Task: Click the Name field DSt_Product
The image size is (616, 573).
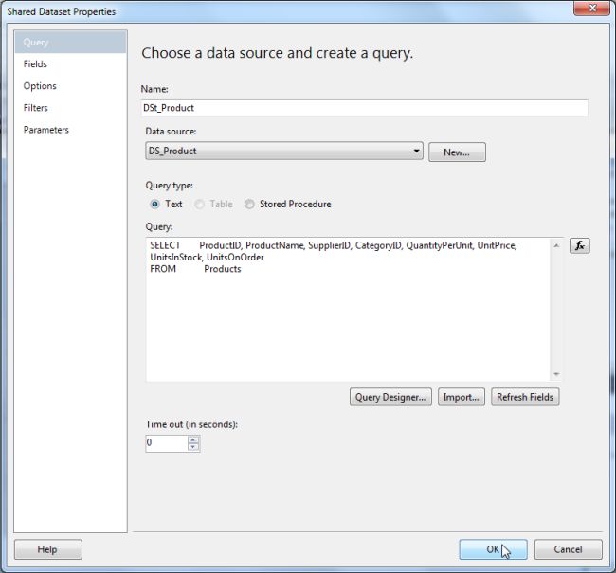Action: click(364, 108)
